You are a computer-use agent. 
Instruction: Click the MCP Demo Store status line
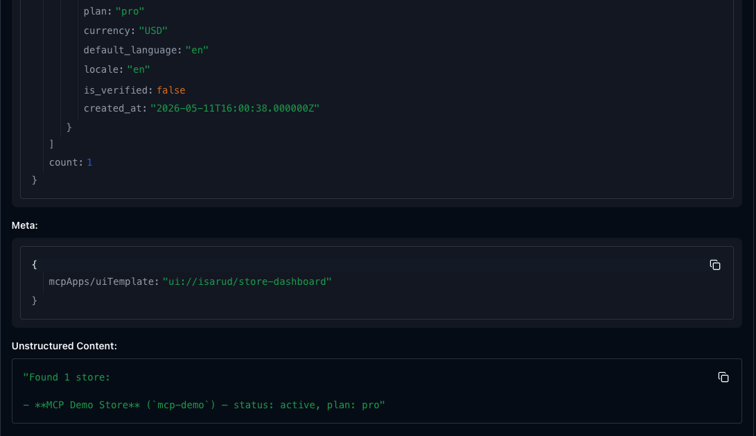pos(204,405)
